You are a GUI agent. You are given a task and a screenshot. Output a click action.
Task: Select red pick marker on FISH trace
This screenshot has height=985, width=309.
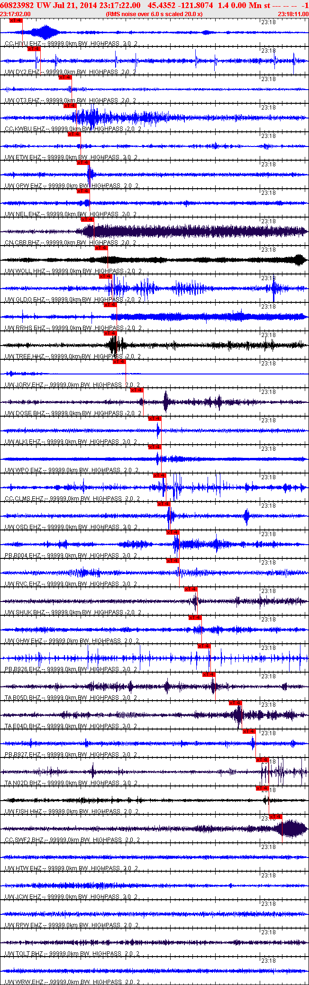click(x=263, y=788)
